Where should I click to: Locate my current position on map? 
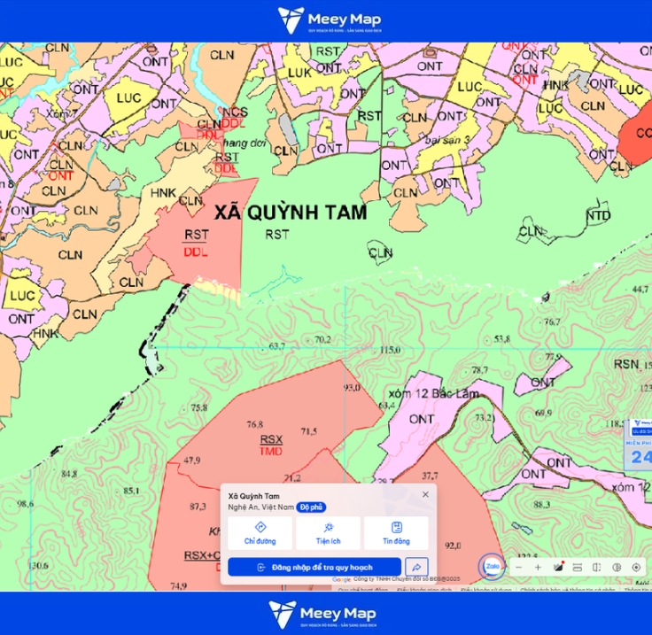(636, 568)
